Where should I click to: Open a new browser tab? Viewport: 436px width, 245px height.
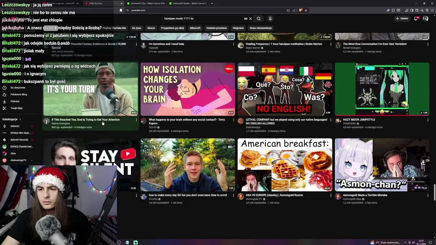(212, 3)
